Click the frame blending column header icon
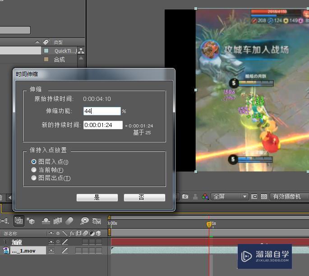The height and width of the screenshot is (276, 309). point(78,233)
